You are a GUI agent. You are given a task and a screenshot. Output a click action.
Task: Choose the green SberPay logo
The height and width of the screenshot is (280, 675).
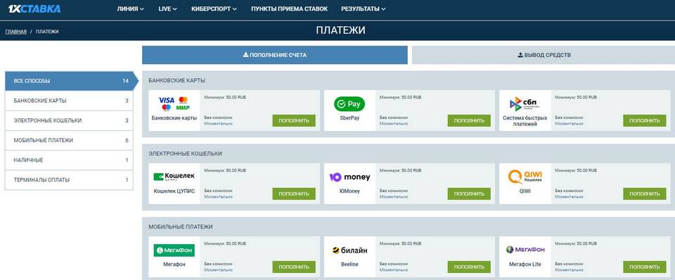(349, 104)
